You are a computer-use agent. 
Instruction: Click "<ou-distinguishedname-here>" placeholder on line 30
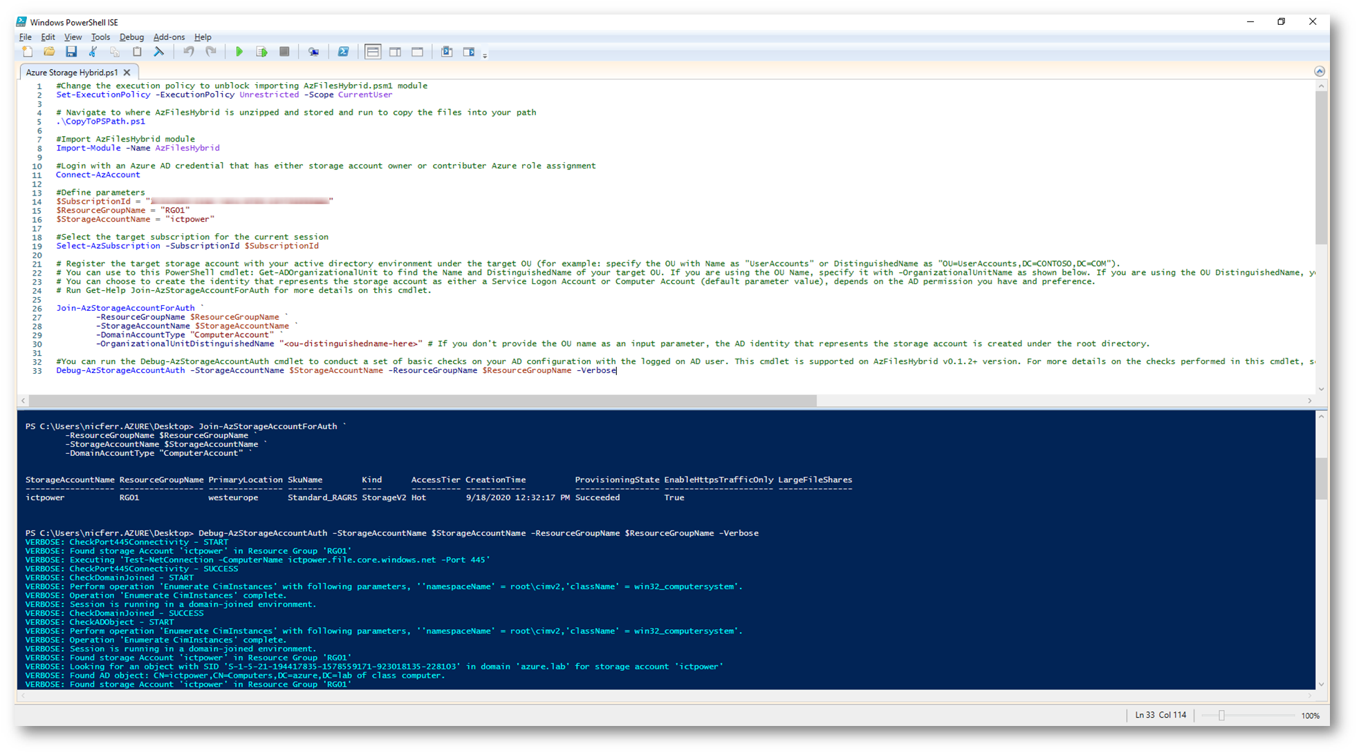[x=351, y=343]
